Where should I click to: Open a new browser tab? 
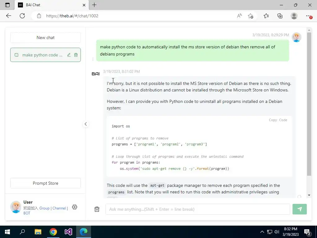pyautogui.click(x=94, y=5)
